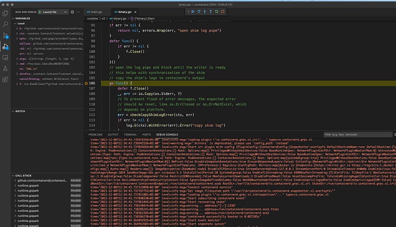The height and width of the screenshot is (227, 396).
Task: Expand the shimCtx variable
Action: tap(17, 74)
